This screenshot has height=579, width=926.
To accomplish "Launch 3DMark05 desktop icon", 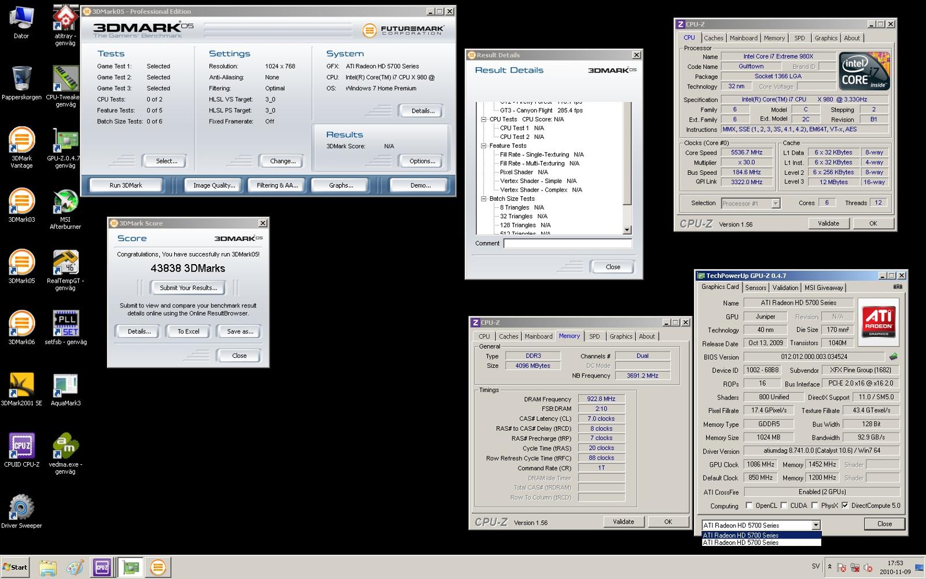I will point(21,267).
